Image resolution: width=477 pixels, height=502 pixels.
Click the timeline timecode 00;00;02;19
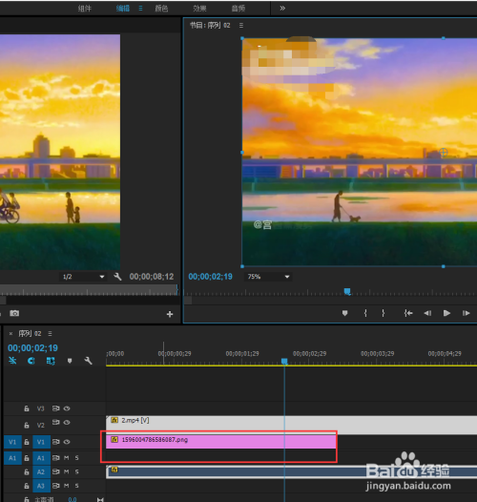(x=32, y=348)
